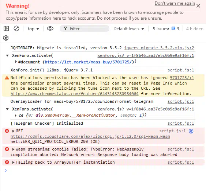
Task: Click Don't warn me again link
Action: tap(175, 3)
